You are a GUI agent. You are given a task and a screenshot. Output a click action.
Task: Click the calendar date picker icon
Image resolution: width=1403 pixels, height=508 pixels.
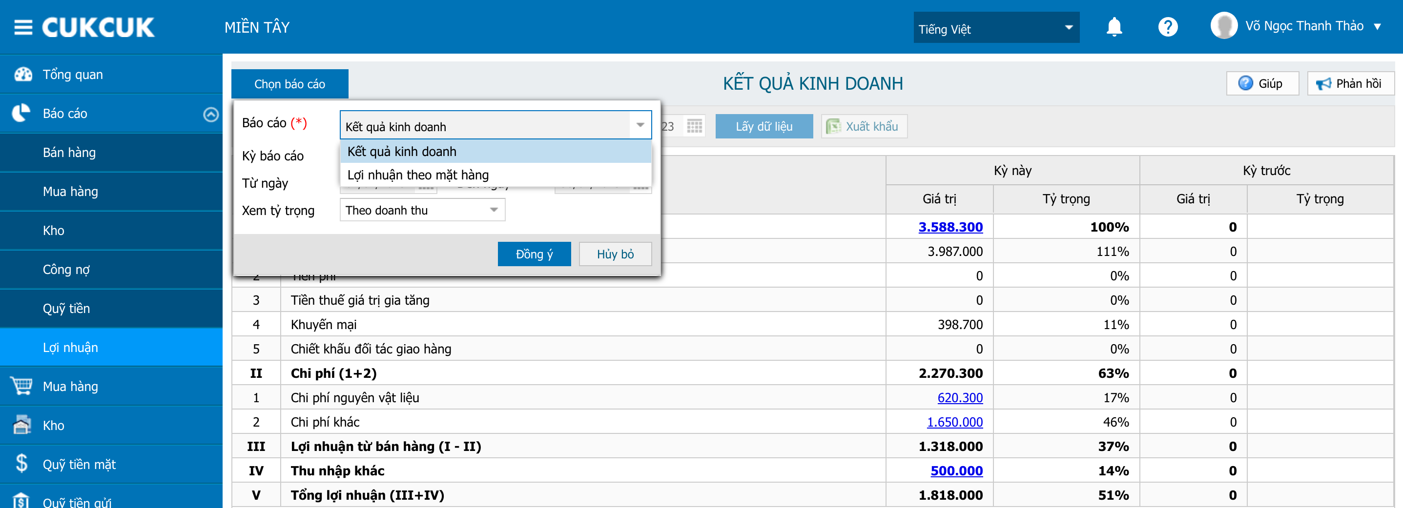coord(694,126)
